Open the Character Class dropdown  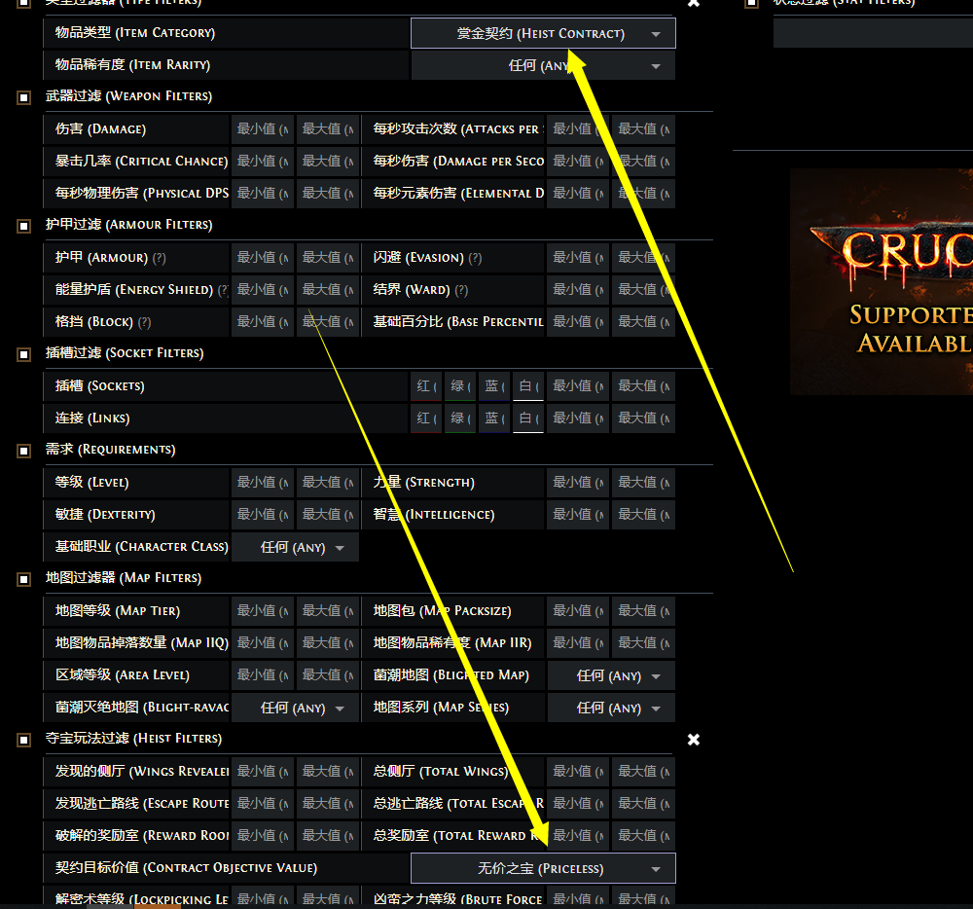(x=295, y=547)
